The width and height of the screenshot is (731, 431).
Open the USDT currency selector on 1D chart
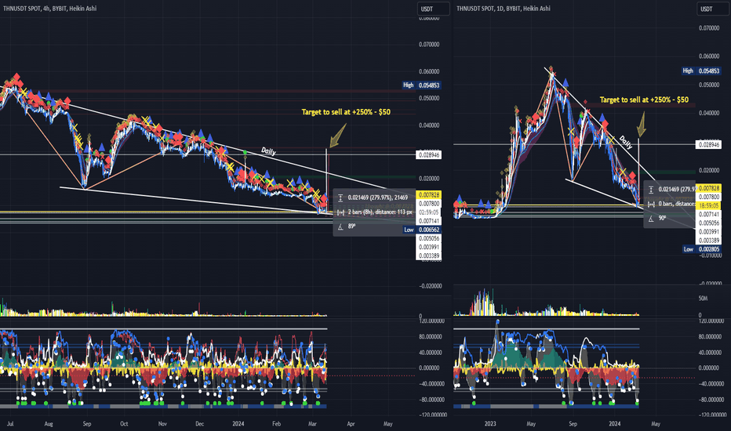[713, 9]
